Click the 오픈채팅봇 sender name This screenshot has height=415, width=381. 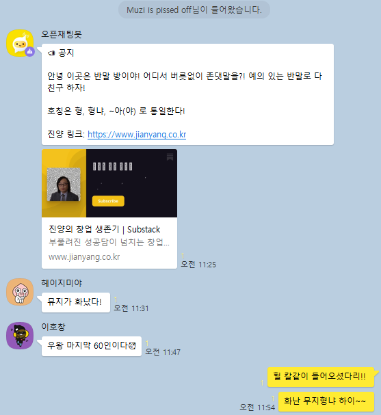(62, 34)
